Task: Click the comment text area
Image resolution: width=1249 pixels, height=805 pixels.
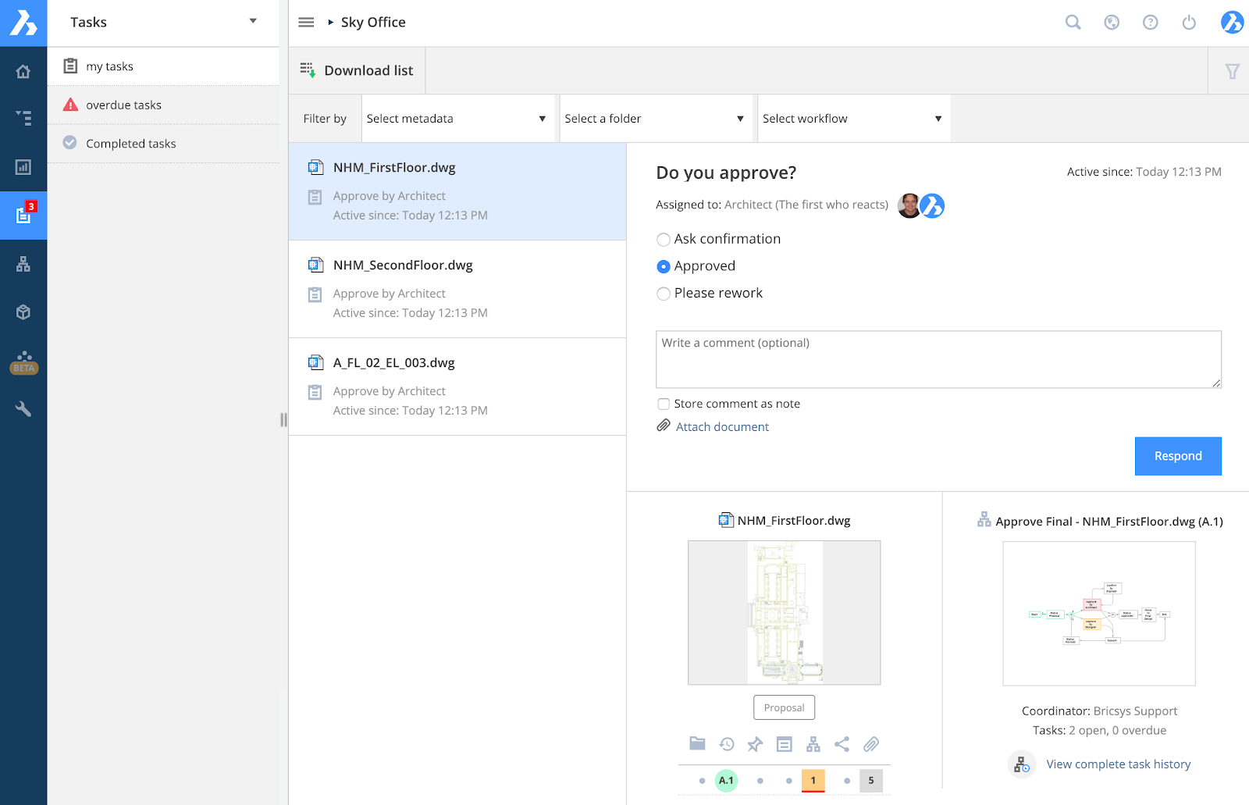Action: 938,359
